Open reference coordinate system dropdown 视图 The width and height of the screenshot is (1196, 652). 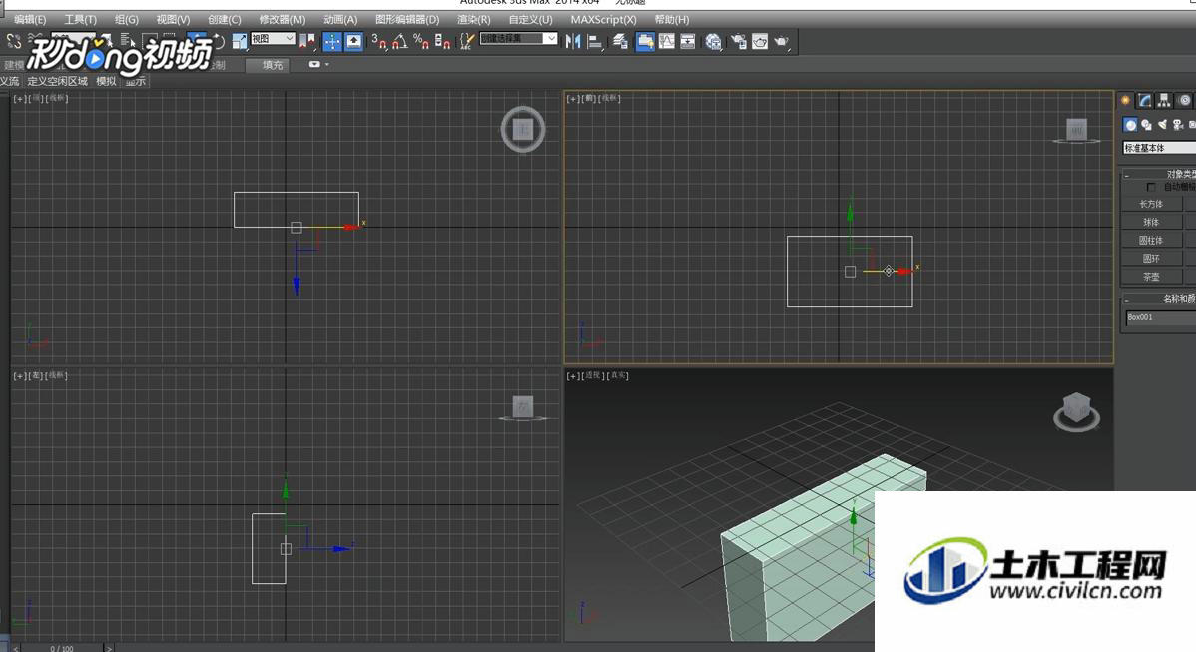click(274, 38)
